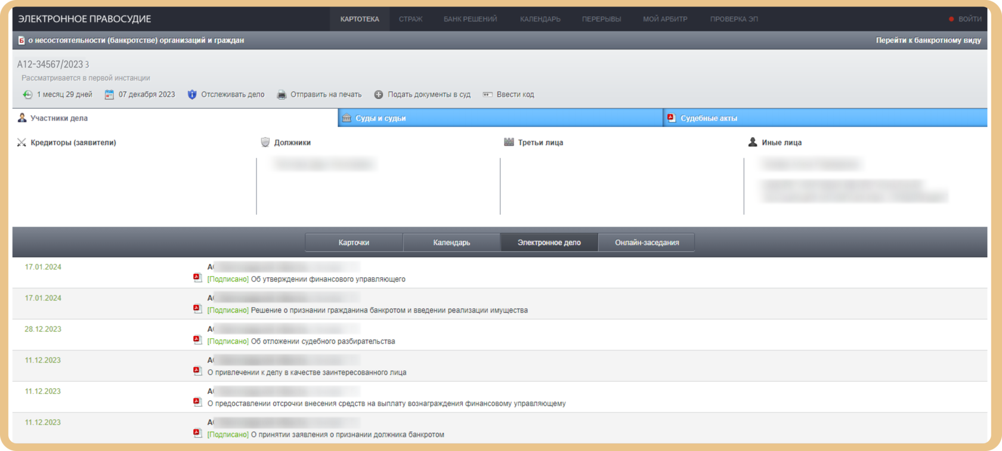
Task: Click the calendar icon by 07 декабря 2023
Action: 109,94
